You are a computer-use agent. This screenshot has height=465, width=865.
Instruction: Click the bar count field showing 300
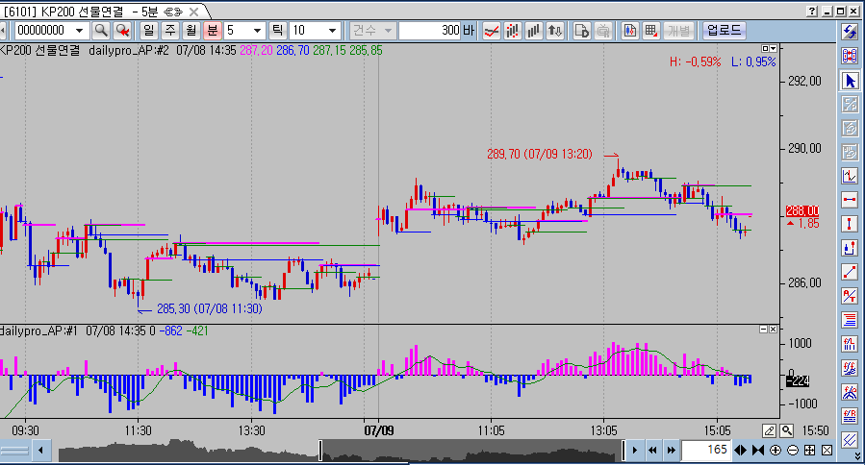coord(430,31)
